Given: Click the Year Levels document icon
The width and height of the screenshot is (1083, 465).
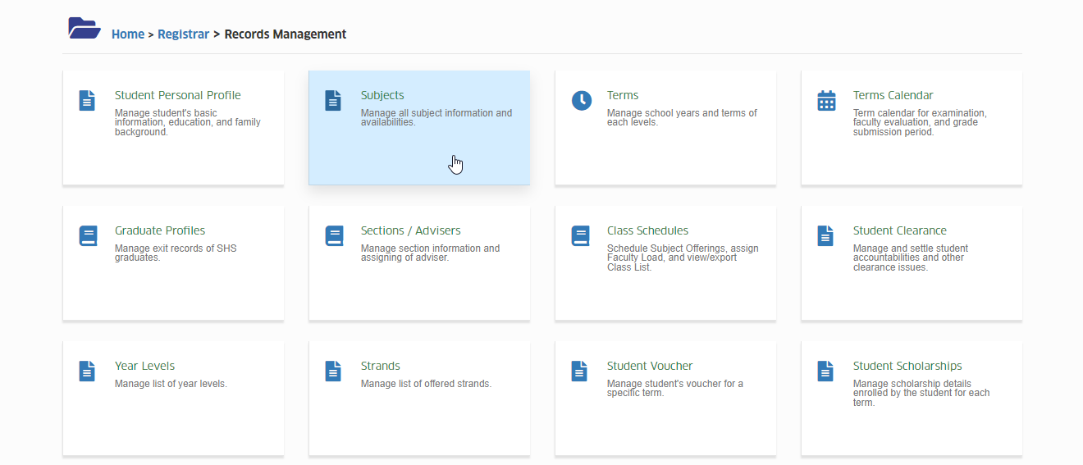Looking at the screenshot, I should point(87,371).
